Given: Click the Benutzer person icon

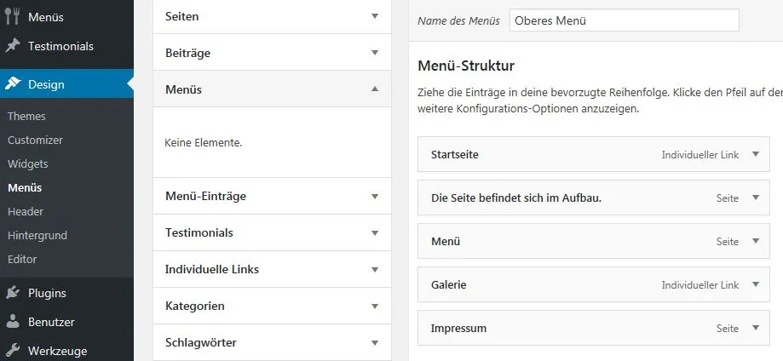Looking at the screenshot, I should 13,322.
